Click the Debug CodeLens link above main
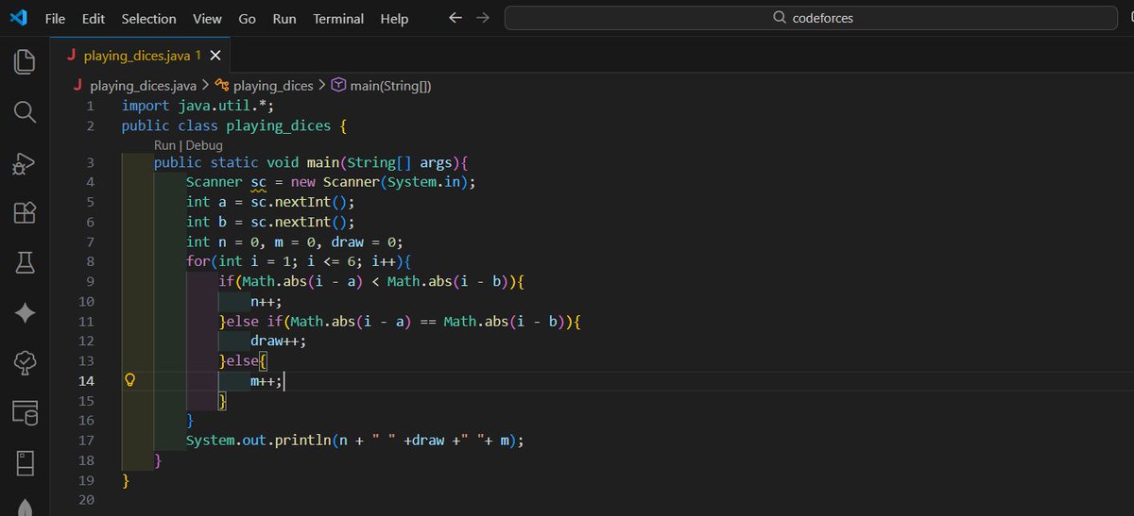The image size is (1134, 516). pos(204,145)
